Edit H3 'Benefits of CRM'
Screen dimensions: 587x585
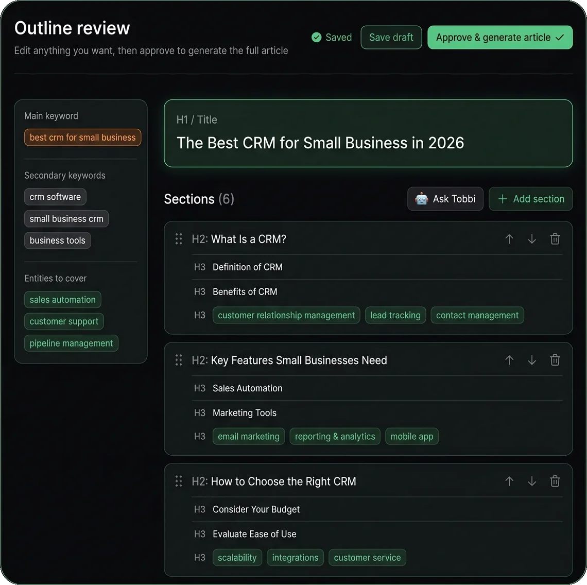[245, 292]
